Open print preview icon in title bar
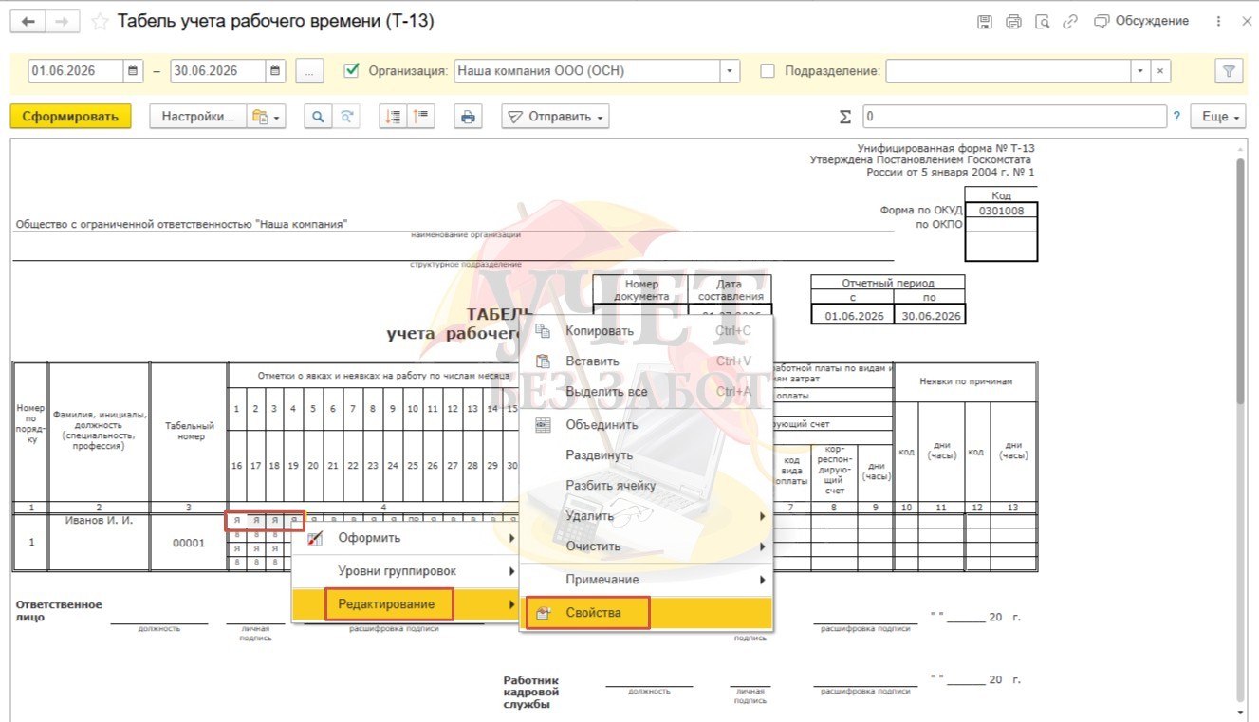 point(1042,21)
